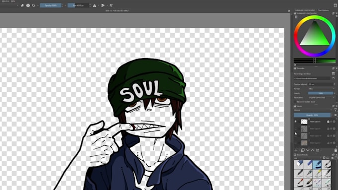Open the layer filter funnel icon
The height and width of the screenshot is (190, 338).
pos(336,110)
